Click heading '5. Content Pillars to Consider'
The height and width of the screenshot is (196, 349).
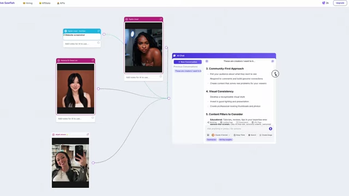[224, 114]
